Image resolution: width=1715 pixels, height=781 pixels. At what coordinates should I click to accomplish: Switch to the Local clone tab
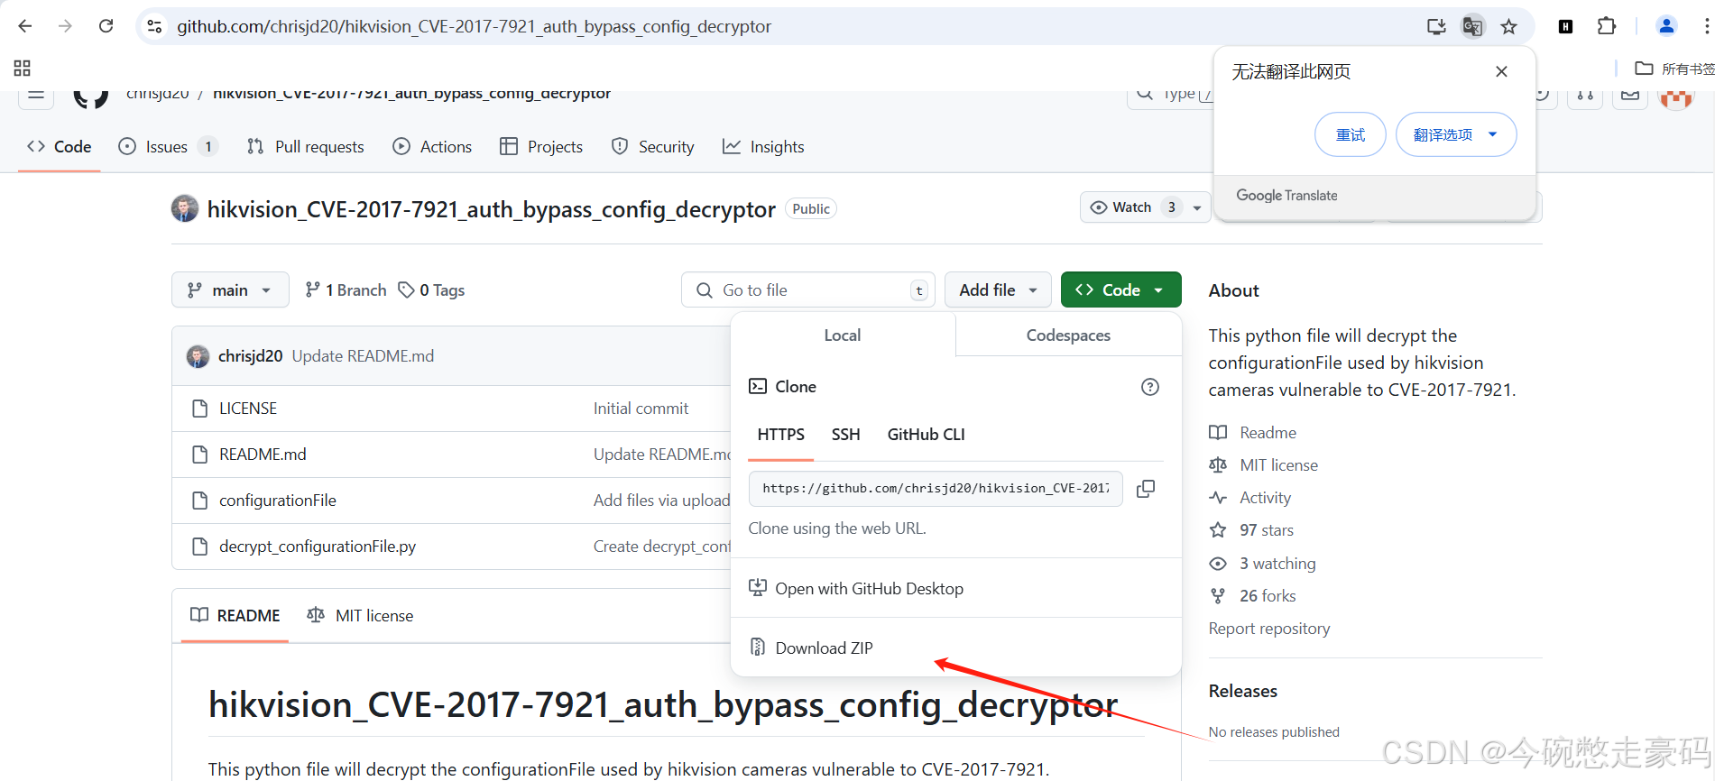pos(843,335)
